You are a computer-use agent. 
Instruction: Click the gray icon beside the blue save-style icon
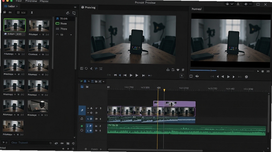click(x=87, y=87)
